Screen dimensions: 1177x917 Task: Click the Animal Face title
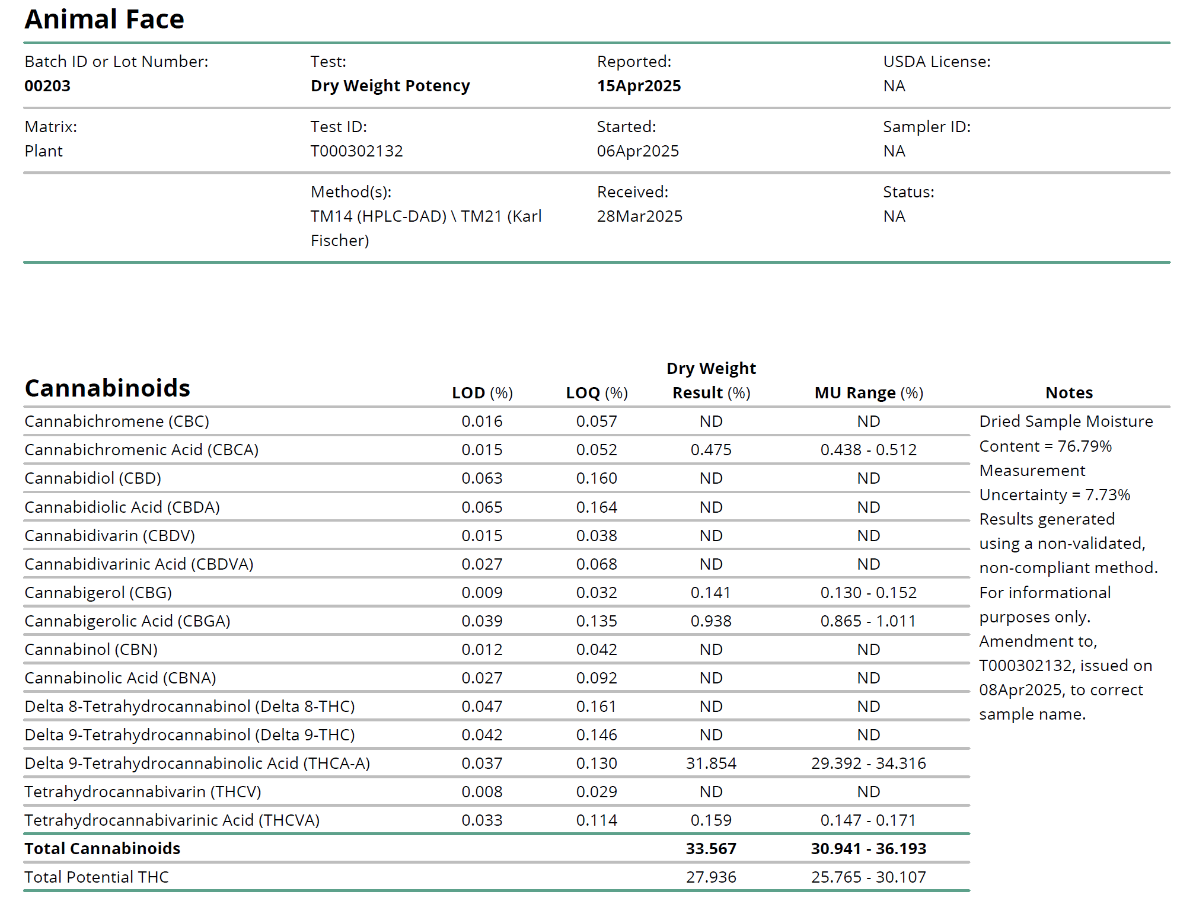(x=104, y=19)
